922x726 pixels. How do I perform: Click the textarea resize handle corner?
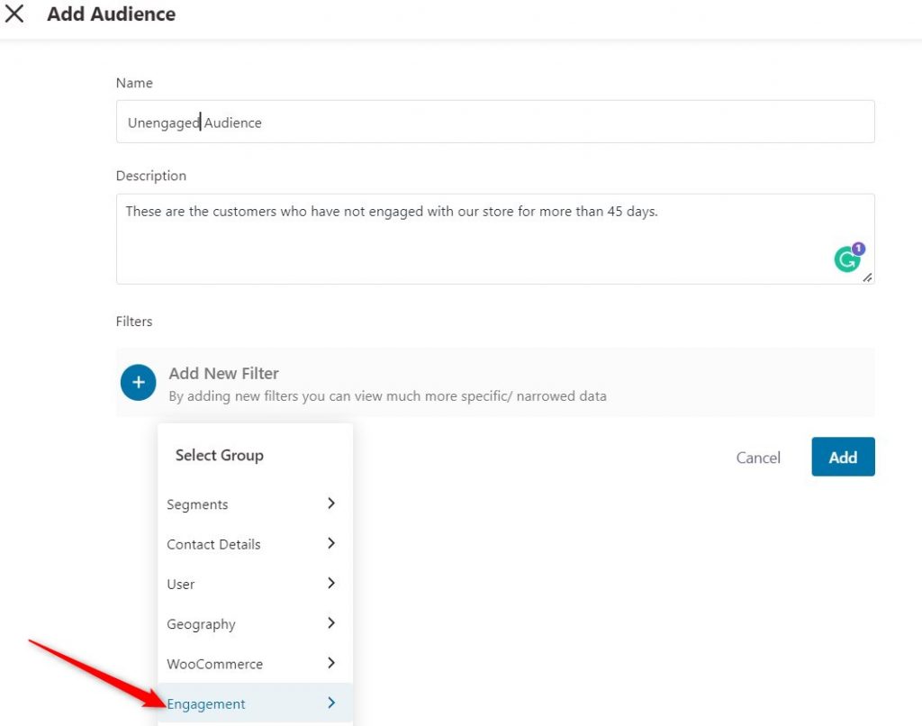tap(867, 277)
